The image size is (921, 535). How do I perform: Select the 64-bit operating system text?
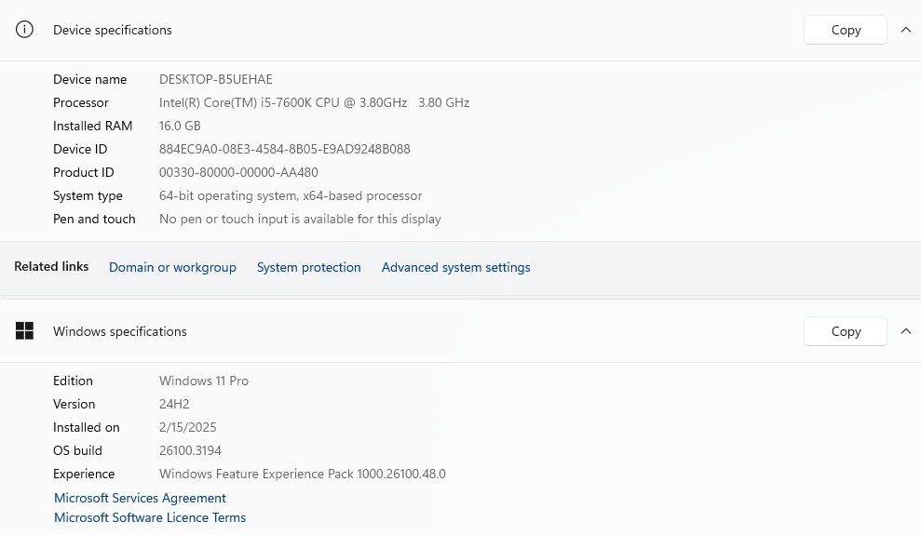coord(291,196)
